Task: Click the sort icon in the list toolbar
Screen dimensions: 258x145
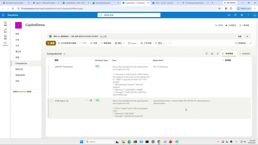Action: [218, 54]
